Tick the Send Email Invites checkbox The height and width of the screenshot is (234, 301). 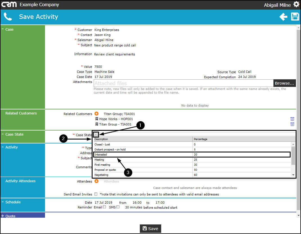point(96,194)
